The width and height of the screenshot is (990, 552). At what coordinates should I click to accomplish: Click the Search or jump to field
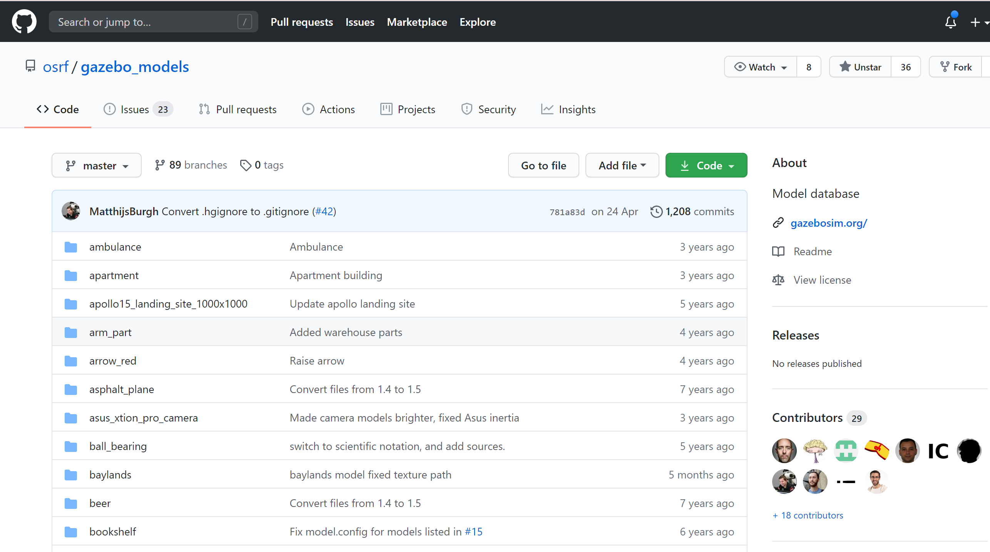[x=153, y=22]
